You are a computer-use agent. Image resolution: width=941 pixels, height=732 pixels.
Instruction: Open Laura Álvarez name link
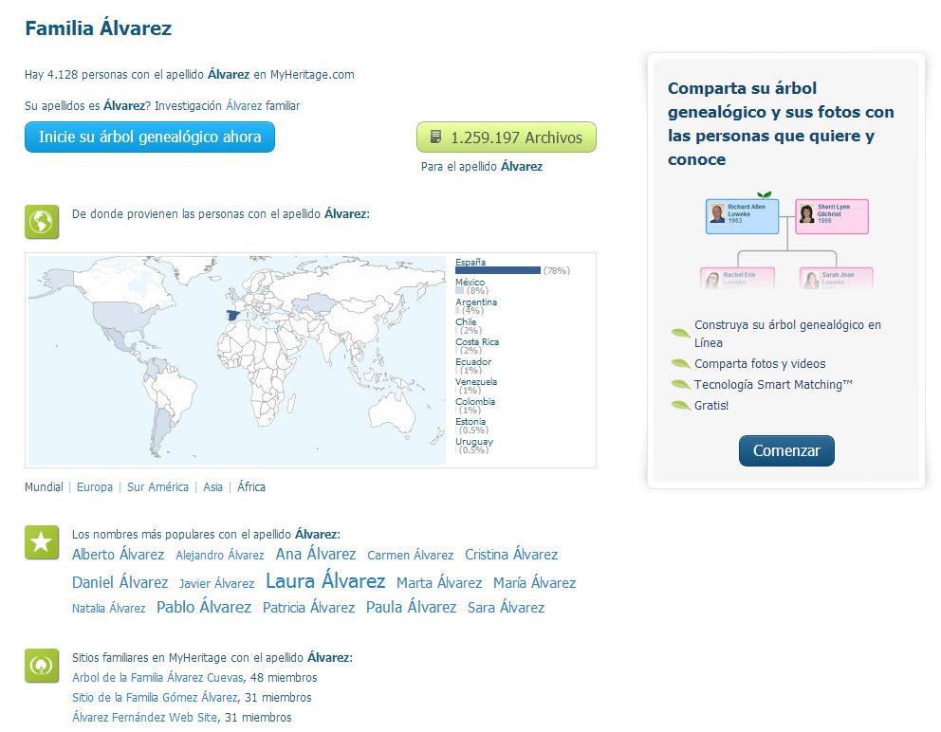[x=325, y=581]
